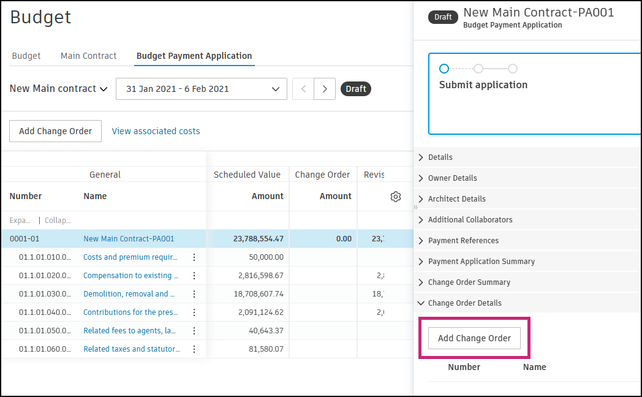
Task: Click the first Submit application step circle
Action: tap(444, 69)
